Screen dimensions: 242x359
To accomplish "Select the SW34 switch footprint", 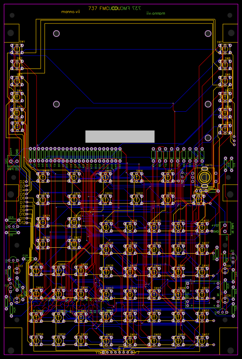I will [x=131, y=249].
